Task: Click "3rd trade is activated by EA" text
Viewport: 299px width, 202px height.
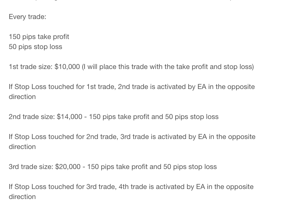Action: [164, 137]
